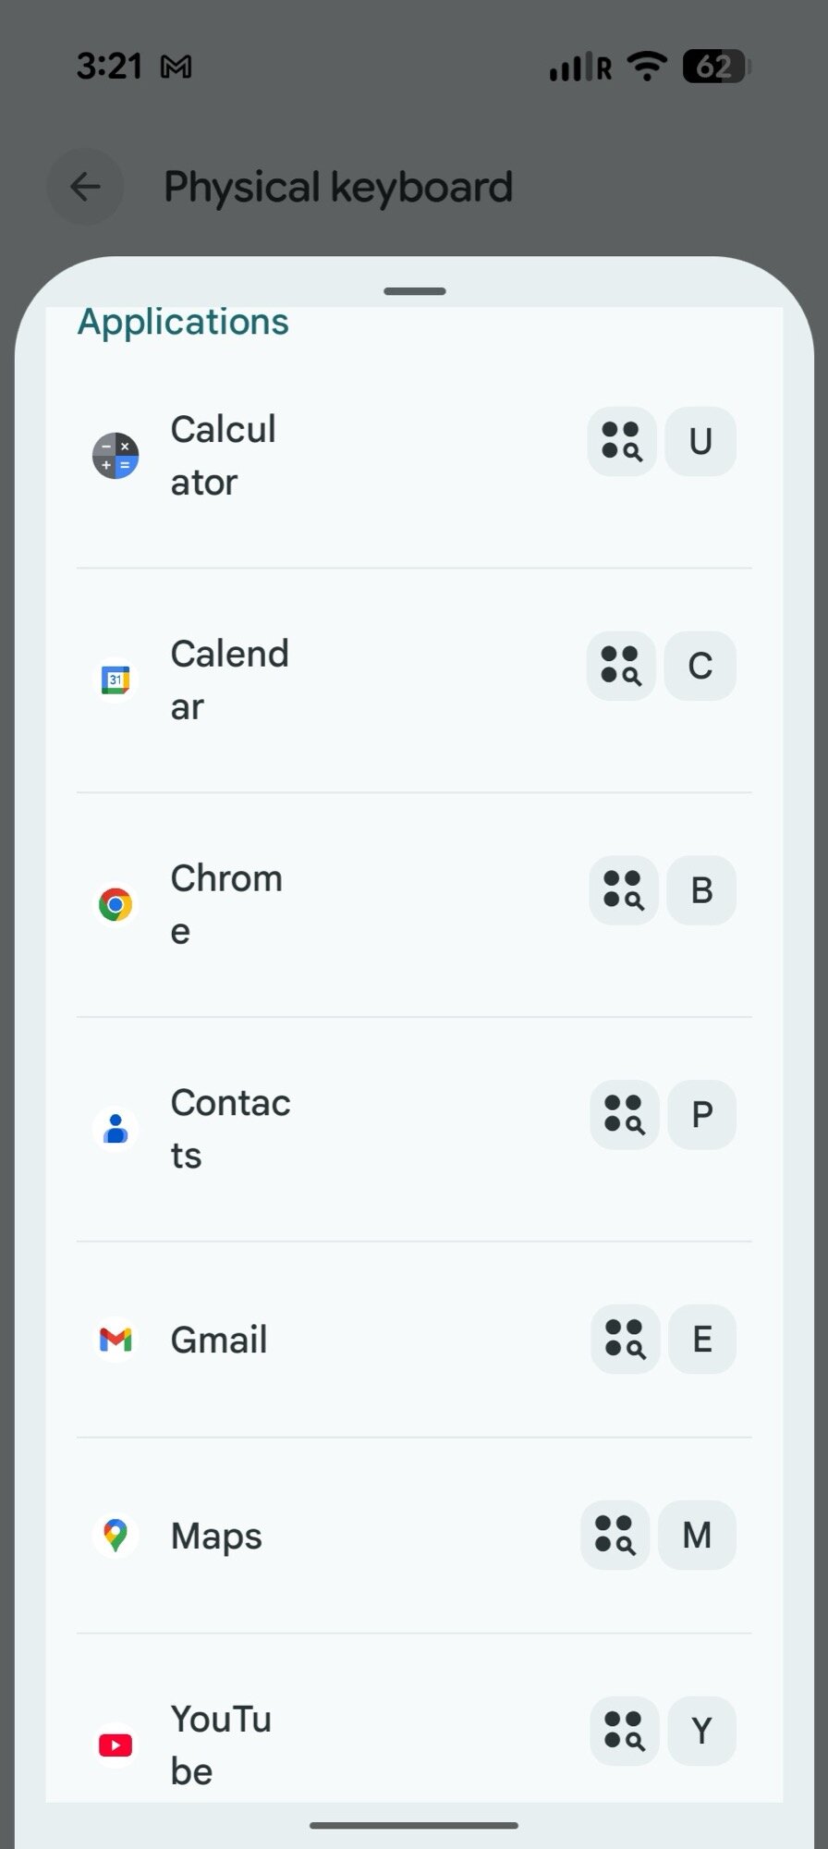Click the C shortcut key for Calendar

[x=700, y=666]
